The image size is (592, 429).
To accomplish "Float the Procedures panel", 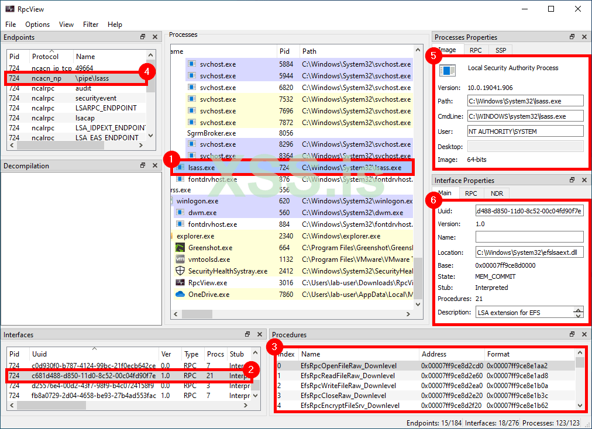I will point(572,334).
